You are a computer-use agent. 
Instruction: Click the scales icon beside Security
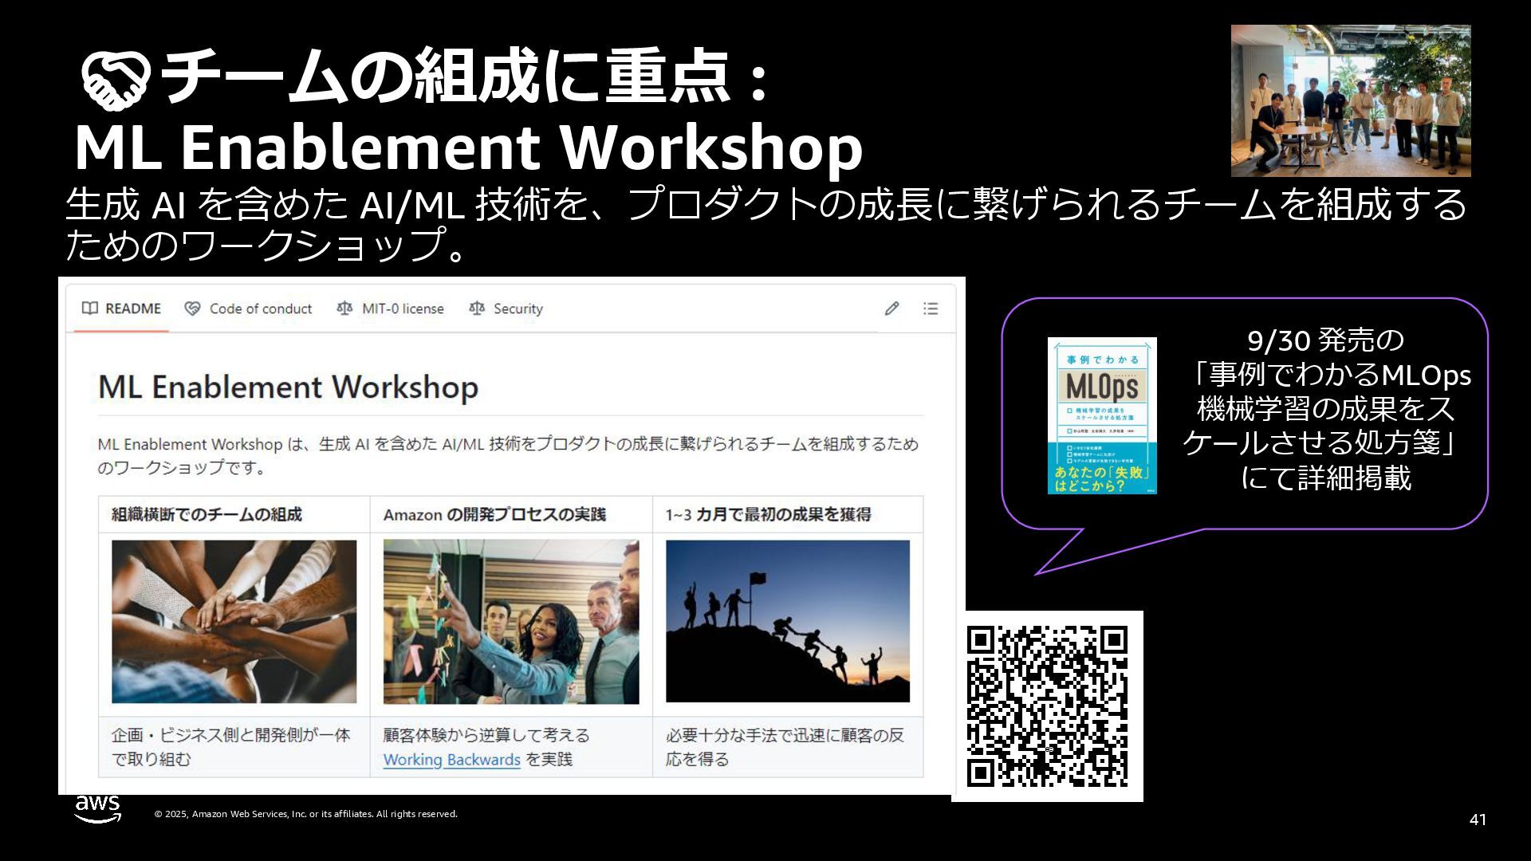477,309
